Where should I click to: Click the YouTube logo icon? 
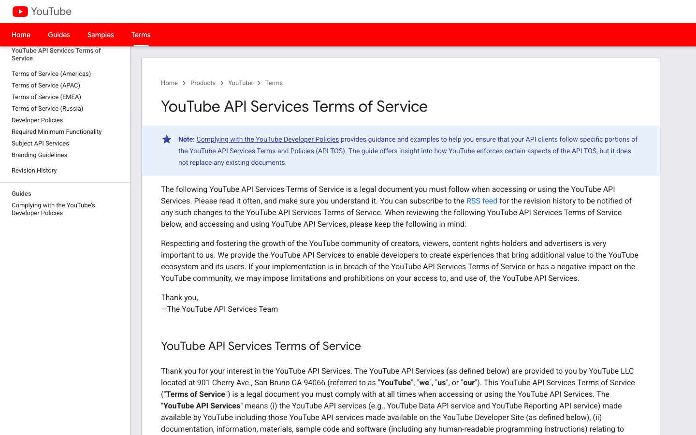click(20, 12)
